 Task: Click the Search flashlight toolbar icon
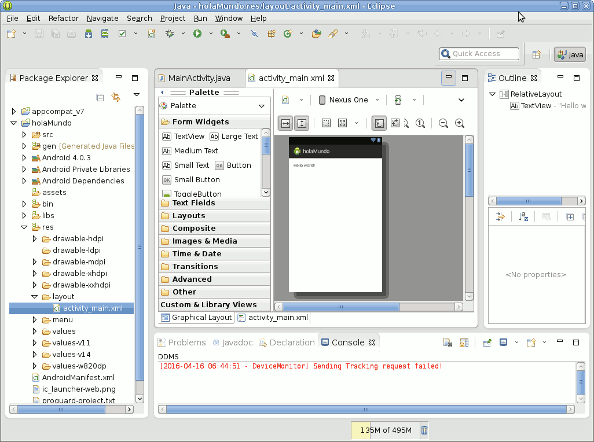[333, 34]
